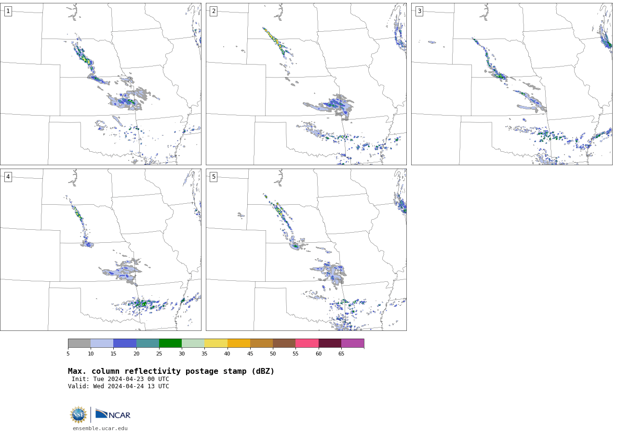Click the yellow 35-40 dBZ color swatch

point(216,343)
